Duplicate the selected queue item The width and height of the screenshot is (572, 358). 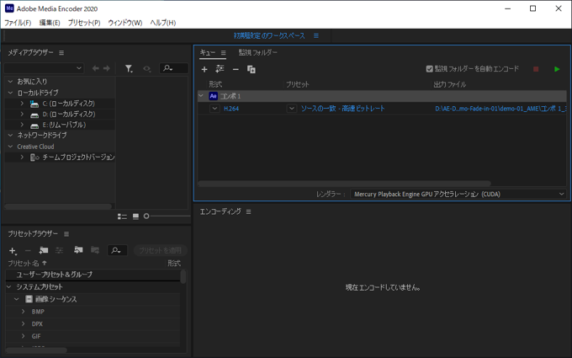(252, 69)
